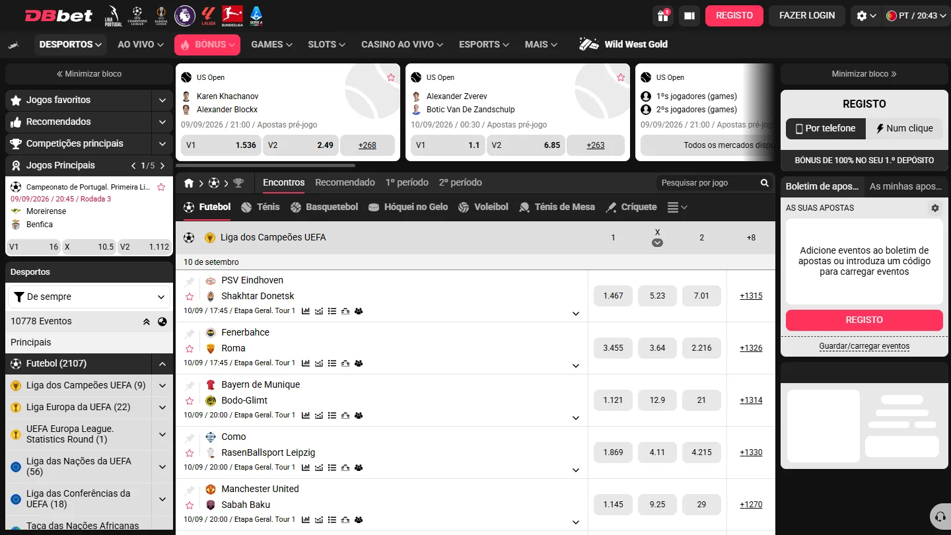Go to home icon in breadcrumb

pyautogui.click(x=189, y=183)
